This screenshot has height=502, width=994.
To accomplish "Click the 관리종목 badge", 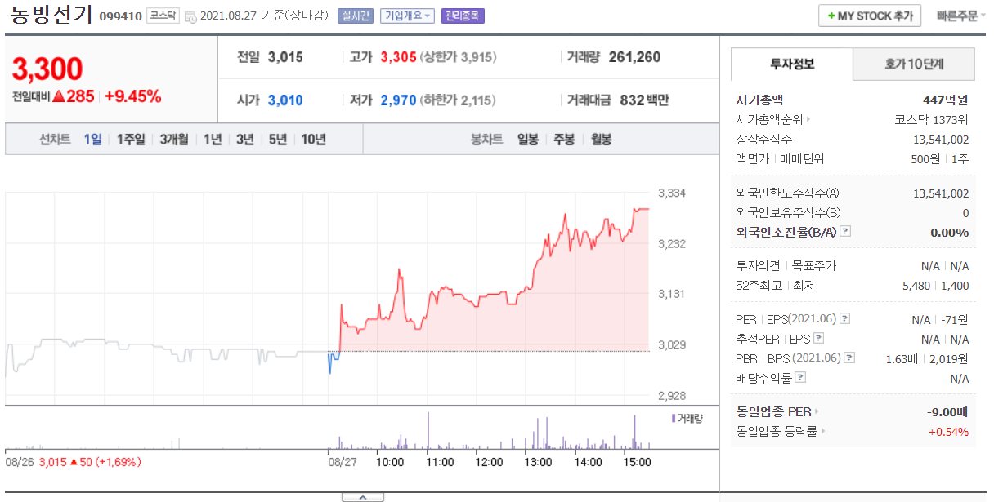I will tap(463, 16).
